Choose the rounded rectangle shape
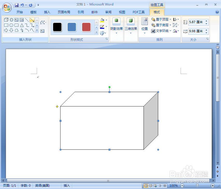The height and width of the screenshot is (189, 221). 17,25
